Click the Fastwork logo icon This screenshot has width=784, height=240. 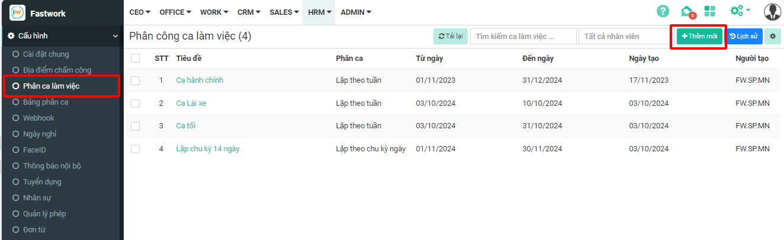[17, 12]
